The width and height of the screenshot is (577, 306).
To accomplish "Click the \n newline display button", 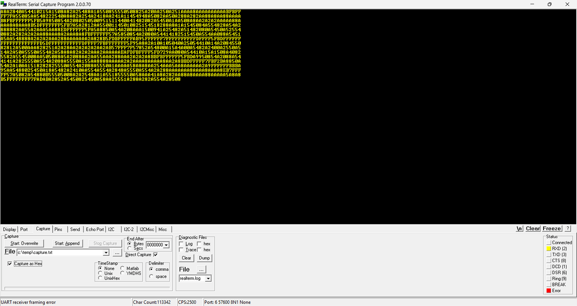I will [519, 228].
